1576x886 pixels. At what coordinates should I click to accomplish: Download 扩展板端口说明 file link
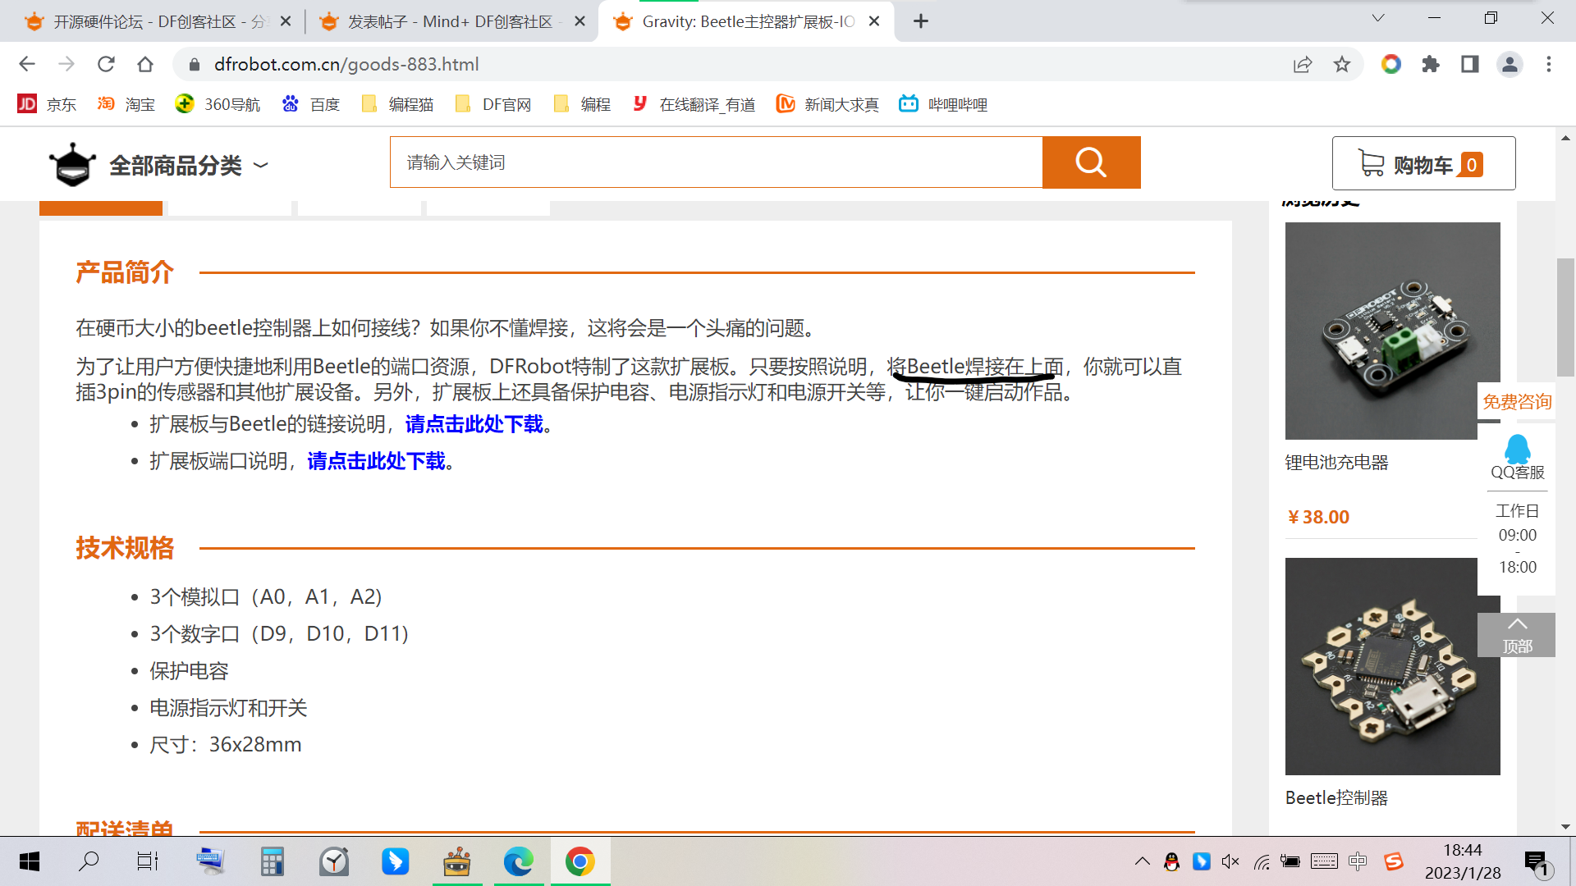point(377,461)
